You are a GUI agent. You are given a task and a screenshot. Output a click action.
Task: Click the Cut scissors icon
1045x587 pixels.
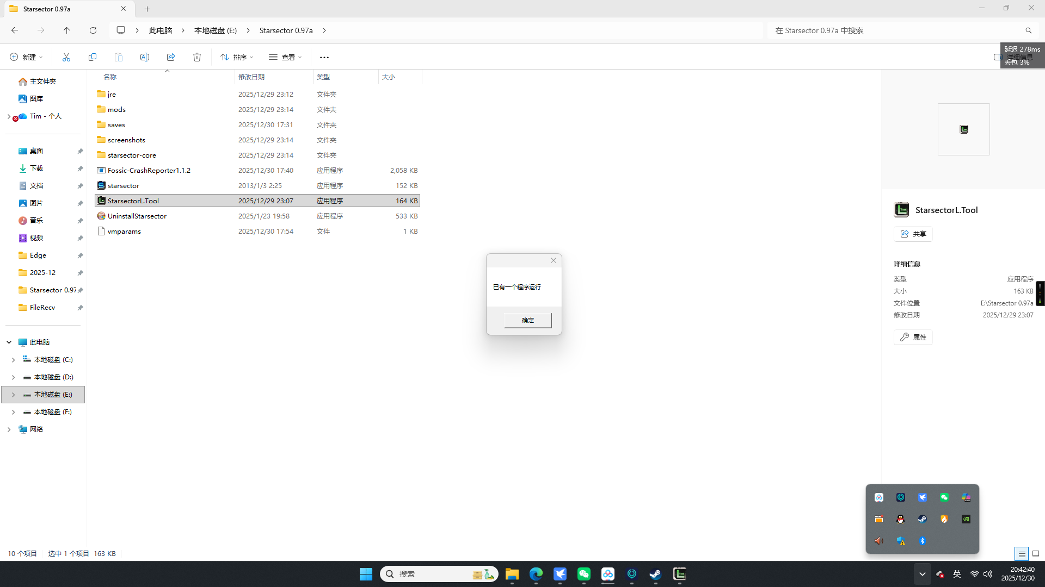[66, 57]
